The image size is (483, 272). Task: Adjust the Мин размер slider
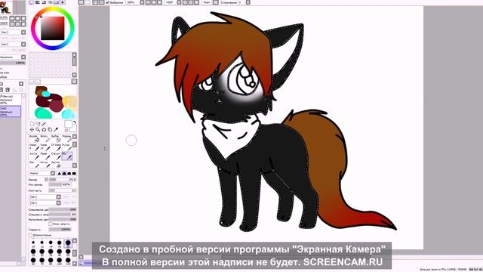pos(60,184)
